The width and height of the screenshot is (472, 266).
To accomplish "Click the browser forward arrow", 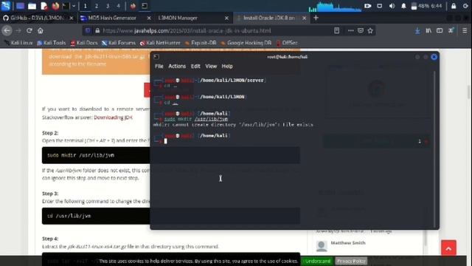I will [x=18, y=30].
